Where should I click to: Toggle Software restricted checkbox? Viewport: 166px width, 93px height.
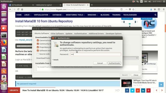tap(38, 51)
